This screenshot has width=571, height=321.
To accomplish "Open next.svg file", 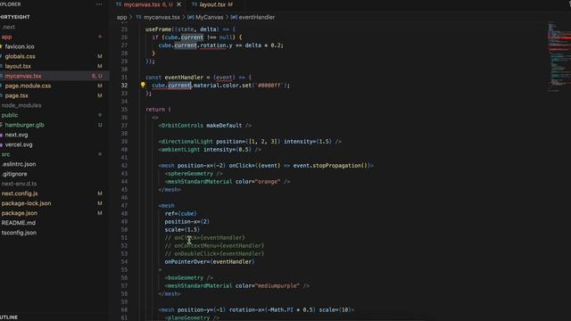I will coord(16,135).
